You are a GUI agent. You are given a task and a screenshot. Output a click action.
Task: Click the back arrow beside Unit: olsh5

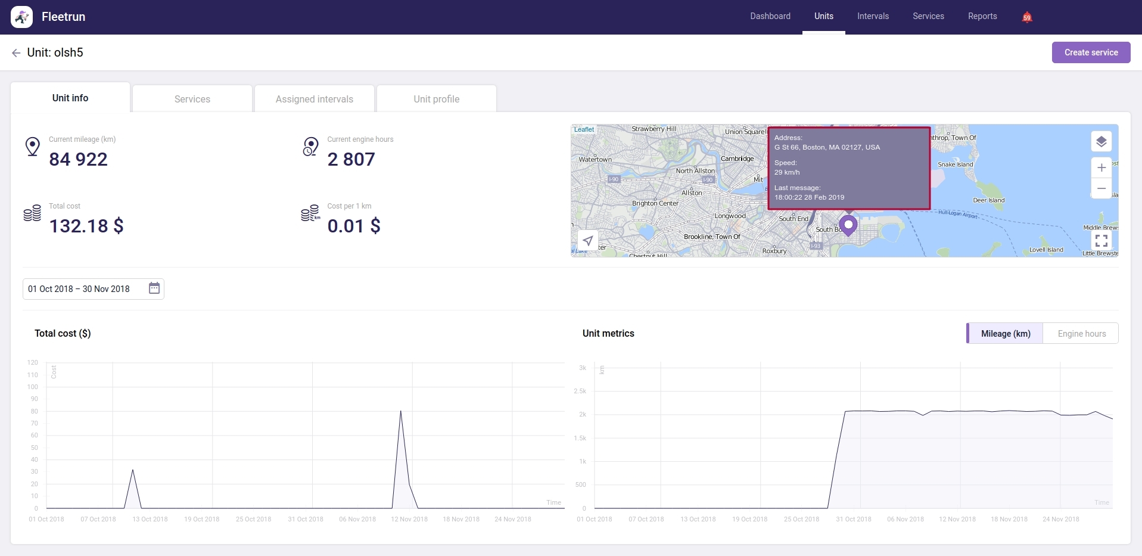(15, 52)
